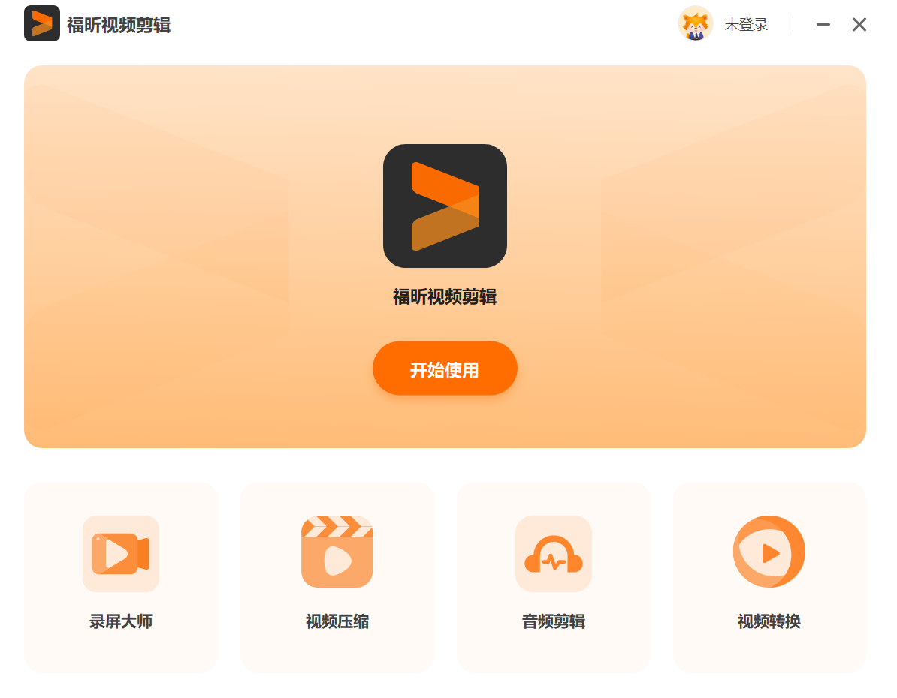
Task: Click the fox avatar near 未登录
Action: point(695,23)
